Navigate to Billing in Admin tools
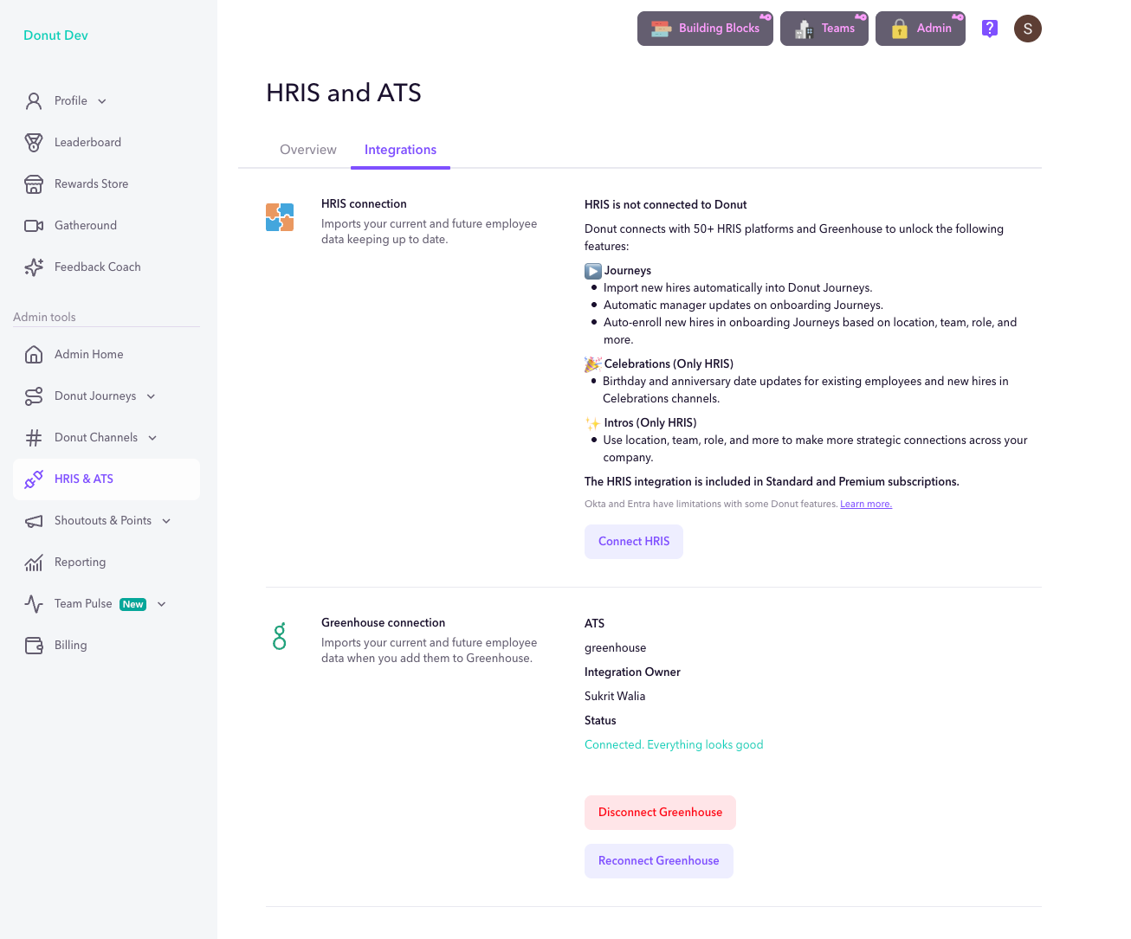This screenshot has width=1131, height=939. point(107,646)
